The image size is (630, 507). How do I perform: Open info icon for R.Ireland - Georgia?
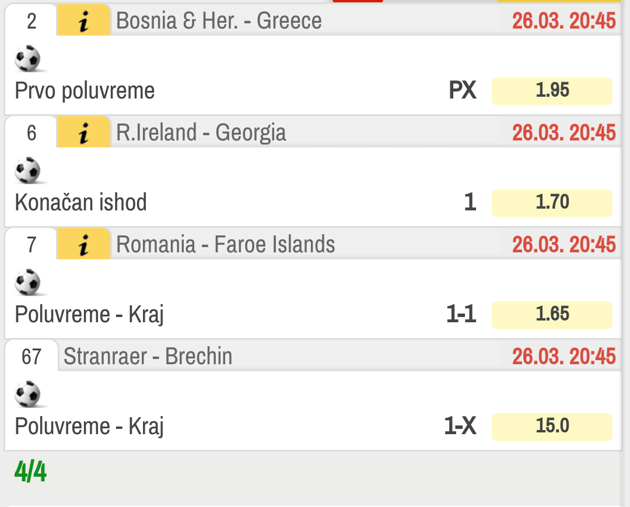83,132
